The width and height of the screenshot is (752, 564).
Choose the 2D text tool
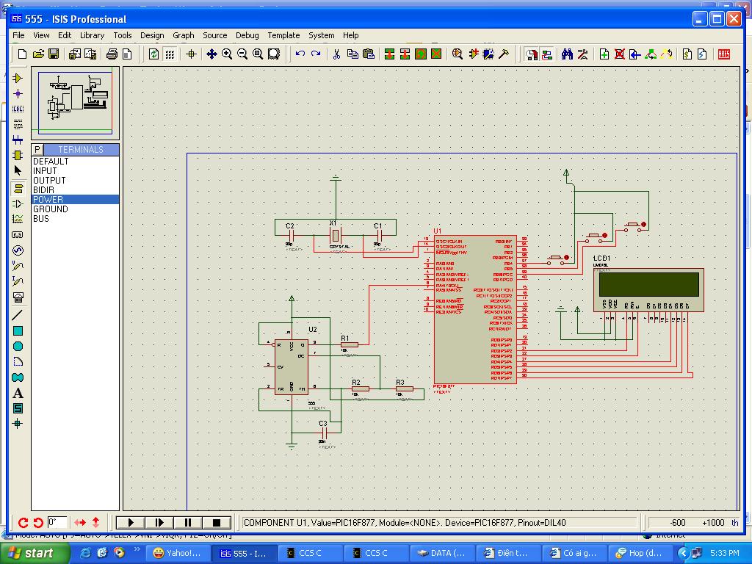[18, 393]
